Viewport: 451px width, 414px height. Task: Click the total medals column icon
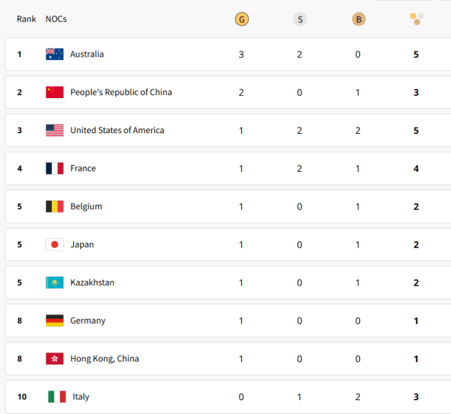pos(417,19)
